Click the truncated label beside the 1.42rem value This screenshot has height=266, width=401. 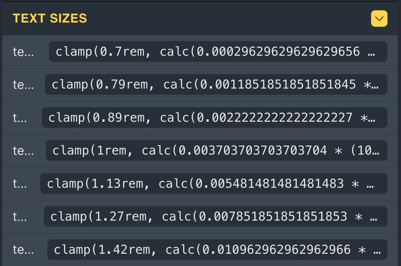pyautogui.click(x=23, y=250)
